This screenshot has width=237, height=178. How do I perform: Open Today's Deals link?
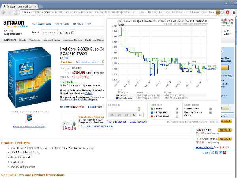tap(61, 24)
